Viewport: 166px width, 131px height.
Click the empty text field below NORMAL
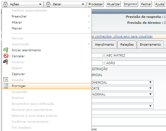[x=123, y=100]
